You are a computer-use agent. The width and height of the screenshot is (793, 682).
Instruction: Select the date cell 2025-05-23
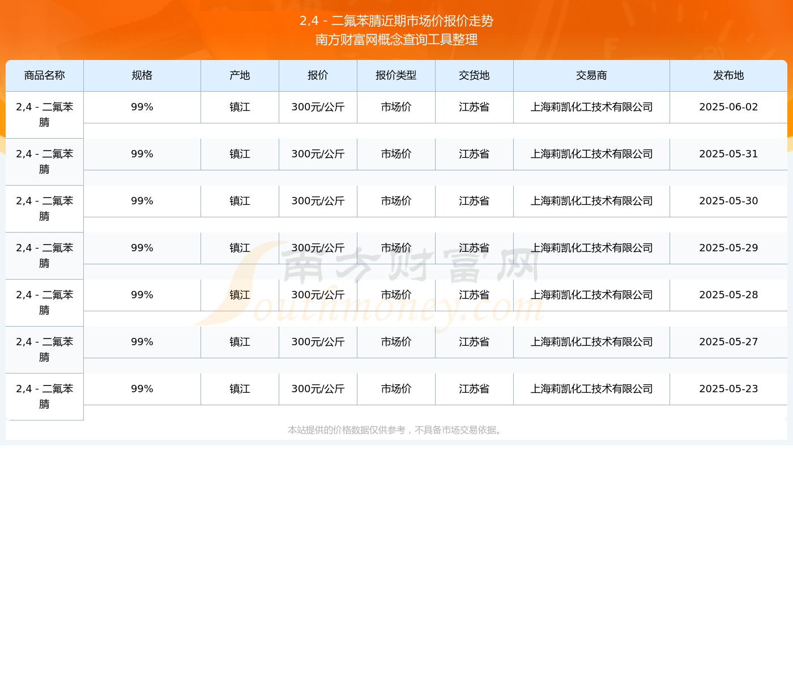[x=728, y=389]
